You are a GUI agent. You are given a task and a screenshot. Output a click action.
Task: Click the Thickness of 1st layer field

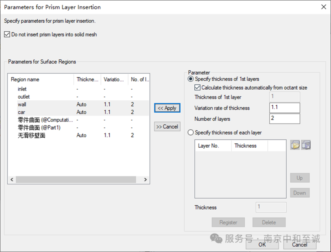tap(284, 97)
